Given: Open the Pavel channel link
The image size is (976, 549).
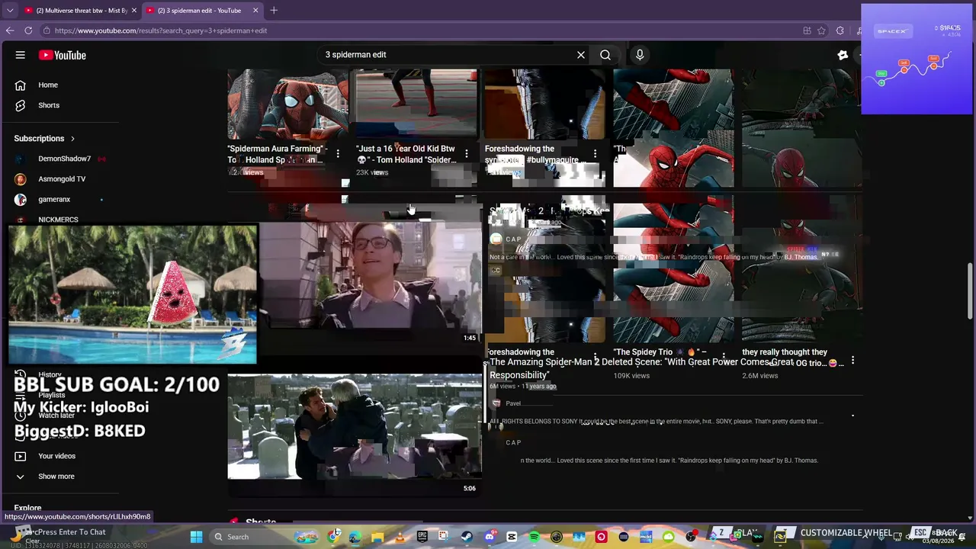Looking at the screenshot, I should 513,403.
